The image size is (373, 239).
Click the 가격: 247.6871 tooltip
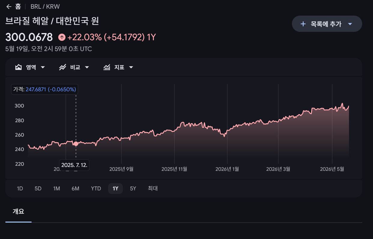pos(44,89)
